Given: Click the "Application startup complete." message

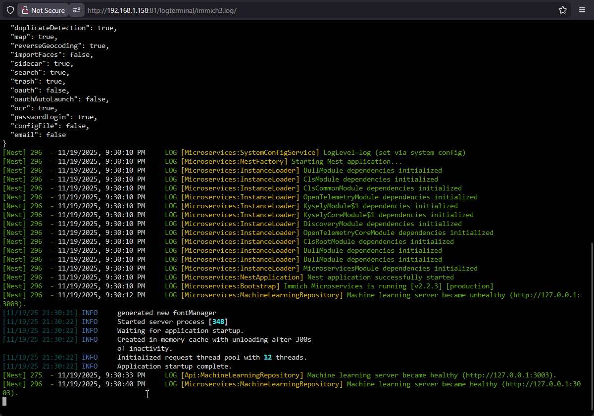Looking at the screenshot, I should click(x=174, y=367).
